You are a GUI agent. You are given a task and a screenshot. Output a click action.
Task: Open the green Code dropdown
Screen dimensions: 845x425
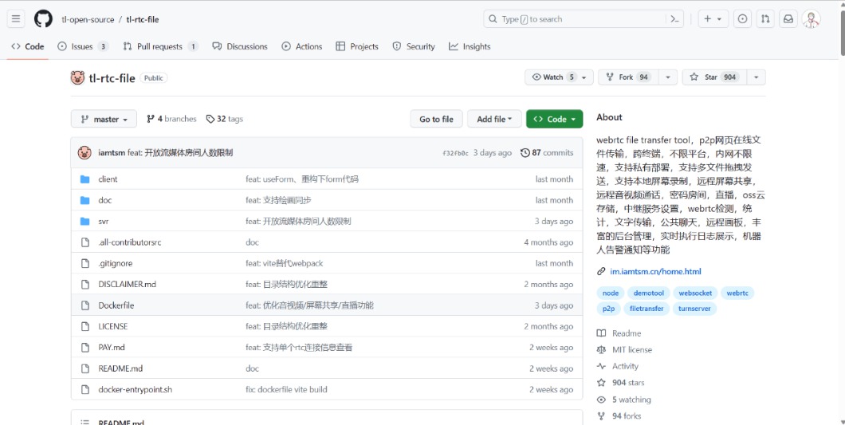(555, 119)
